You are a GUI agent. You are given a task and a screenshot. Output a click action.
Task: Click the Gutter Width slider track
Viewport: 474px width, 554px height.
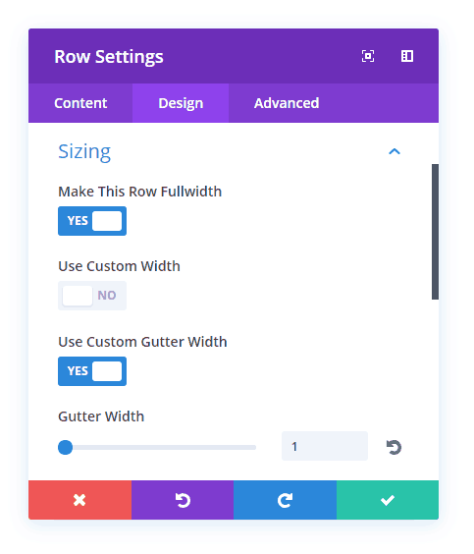(x=157, y=447)
